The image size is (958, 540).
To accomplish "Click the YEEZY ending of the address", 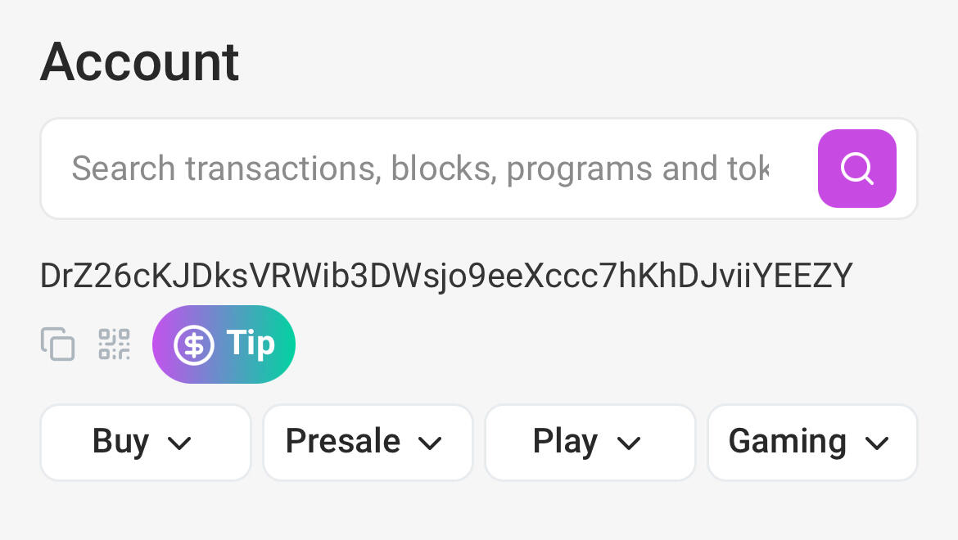I will pyautogui.click(x=803, y=276).
